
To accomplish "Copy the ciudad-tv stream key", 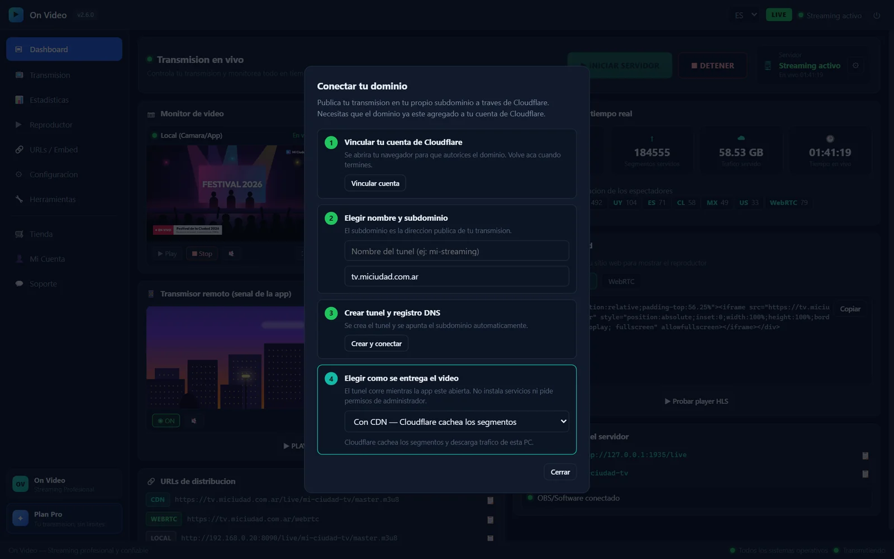I will click(865, 474).
